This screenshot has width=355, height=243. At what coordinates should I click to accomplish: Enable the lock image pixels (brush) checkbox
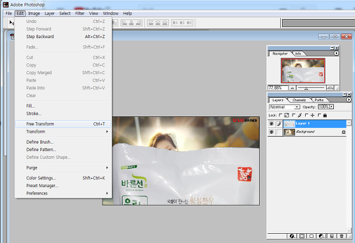pos(294,115)
